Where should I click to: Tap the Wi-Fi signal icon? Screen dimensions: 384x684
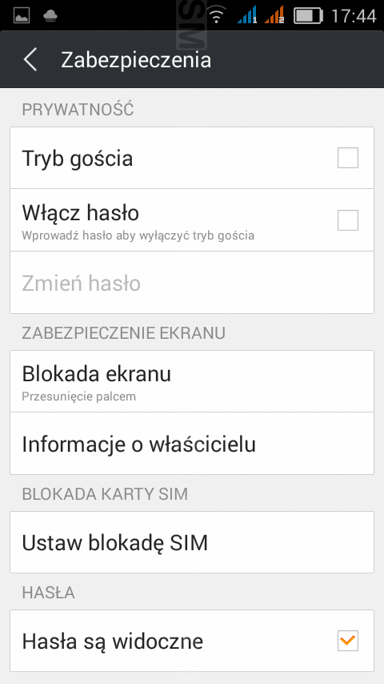coord(216,16)
